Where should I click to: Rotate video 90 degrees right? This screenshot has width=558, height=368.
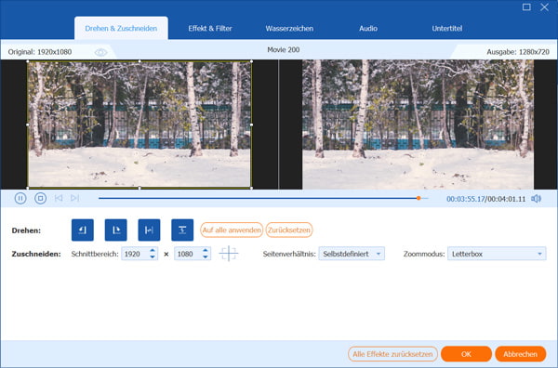pyautogui.click(x=115, y=230)
